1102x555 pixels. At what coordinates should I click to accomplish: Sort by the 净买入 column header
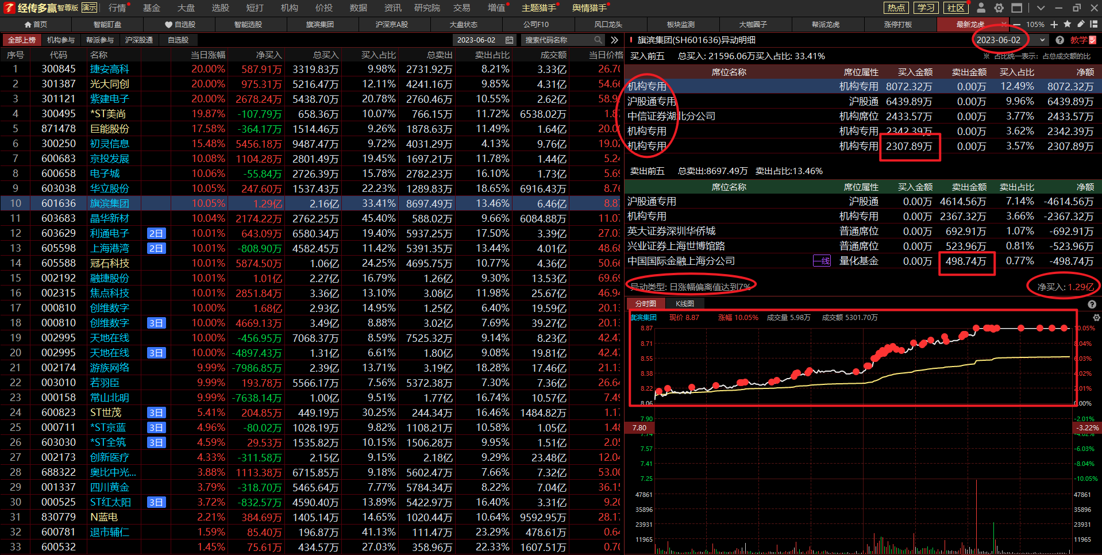(269, 55)
